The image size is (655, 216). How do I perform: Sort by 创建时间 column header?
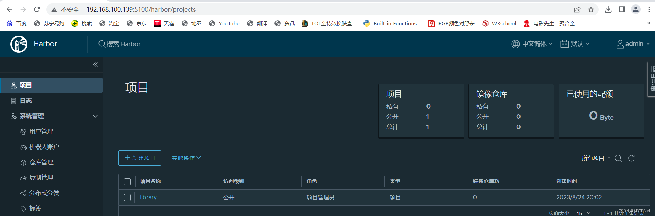(x=566, y=181)
